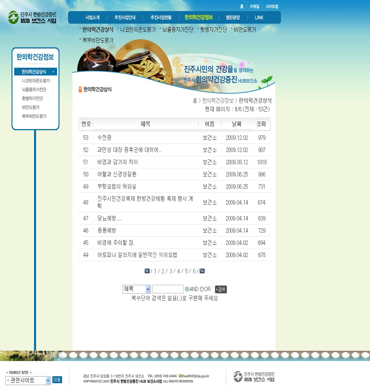Select the OR search radio button
The image size is (370, 391).
point(202,289)
